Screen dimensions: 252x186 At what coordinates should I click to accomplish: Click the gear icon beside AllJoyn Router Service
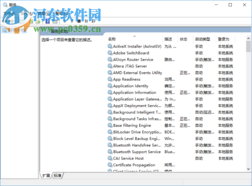[110, 59]
